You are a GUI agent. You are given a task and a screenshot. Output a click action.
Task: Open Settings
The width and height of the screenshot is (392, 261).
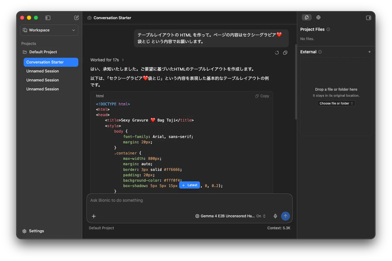coord(33,231)
